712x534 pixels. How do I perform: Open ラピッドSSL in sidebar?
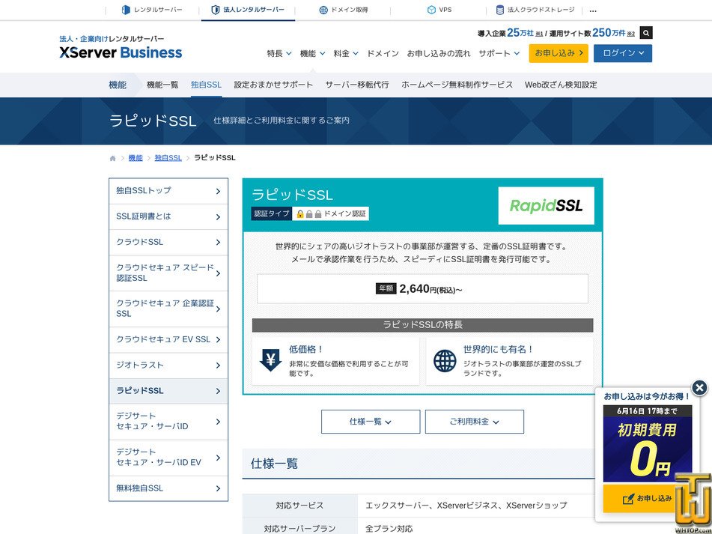click(x=168, y=391)
